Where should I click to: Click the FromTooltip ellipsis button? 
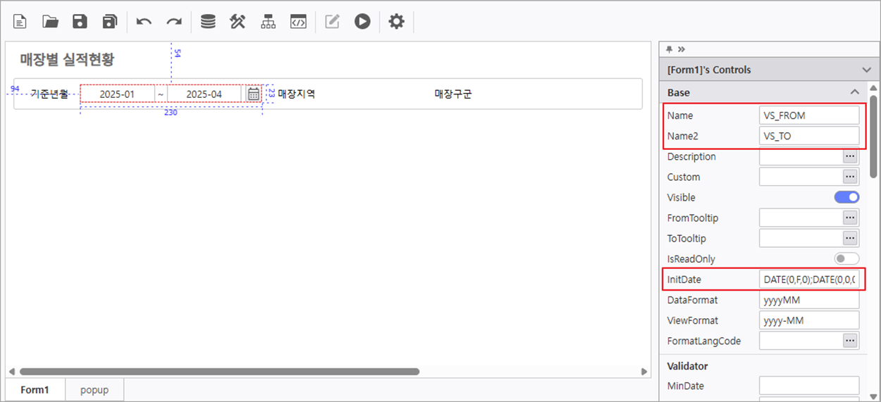click(851, 218)
